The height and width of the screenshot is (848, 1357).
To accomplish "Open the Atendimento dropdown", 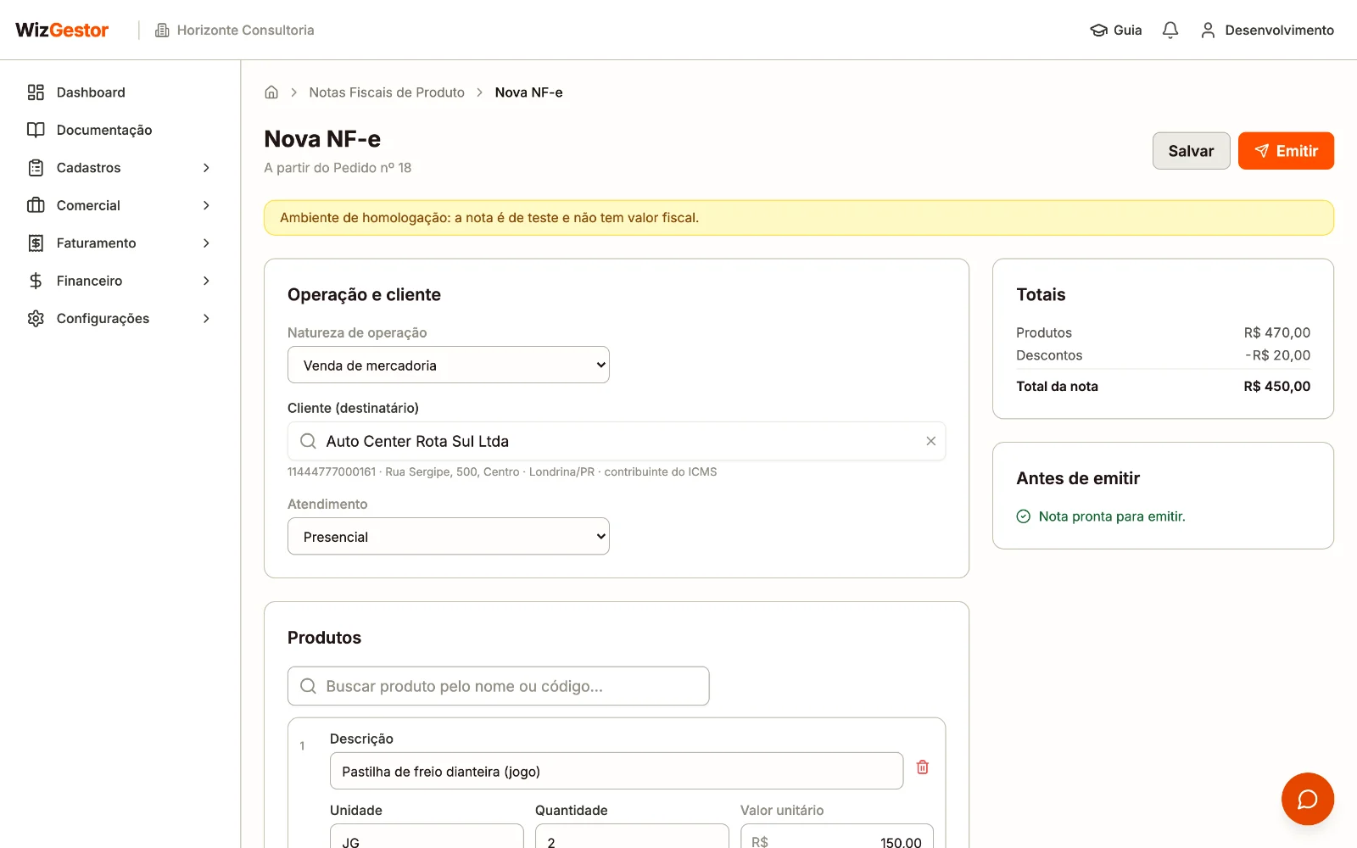I will [448, 536].
